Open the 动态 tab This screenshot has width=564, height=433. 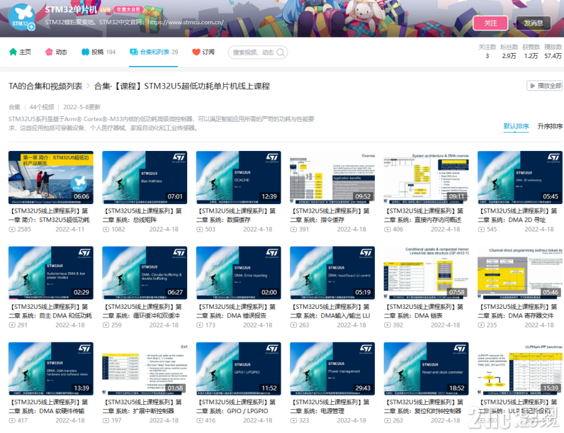click(x=56, y=52)
